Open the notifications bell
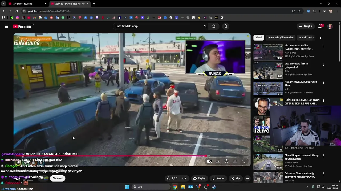 click(x=320, y=26)
